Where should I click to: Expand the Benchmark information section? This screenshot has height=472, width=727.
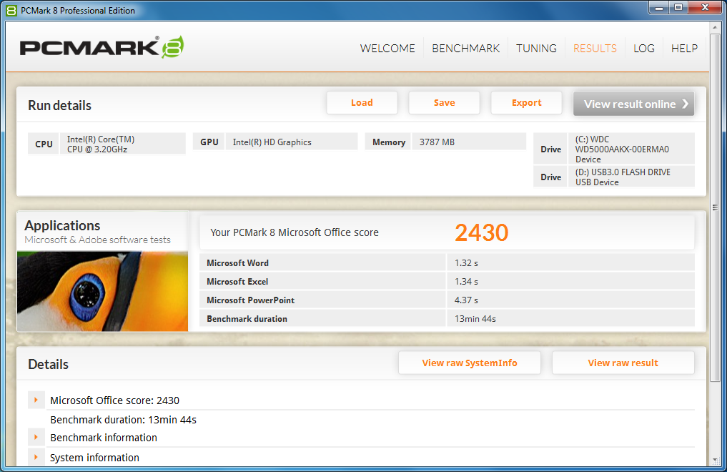36,436
